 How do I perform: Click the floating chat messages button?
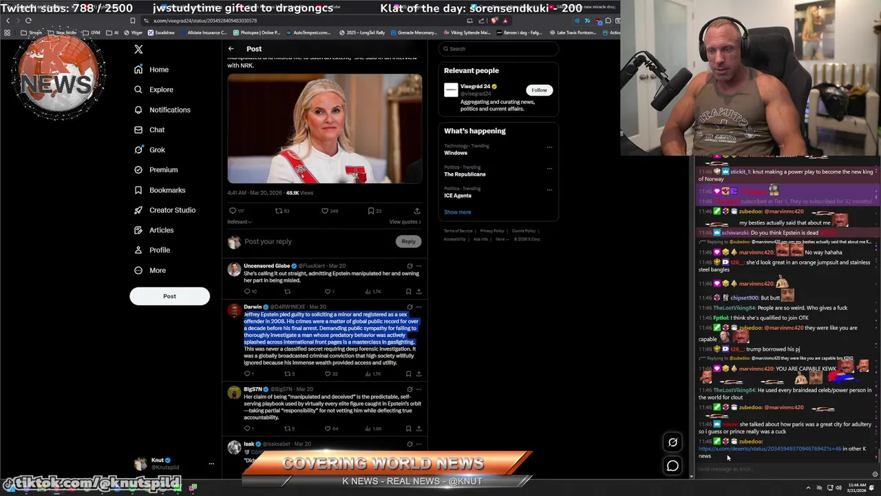672,466
